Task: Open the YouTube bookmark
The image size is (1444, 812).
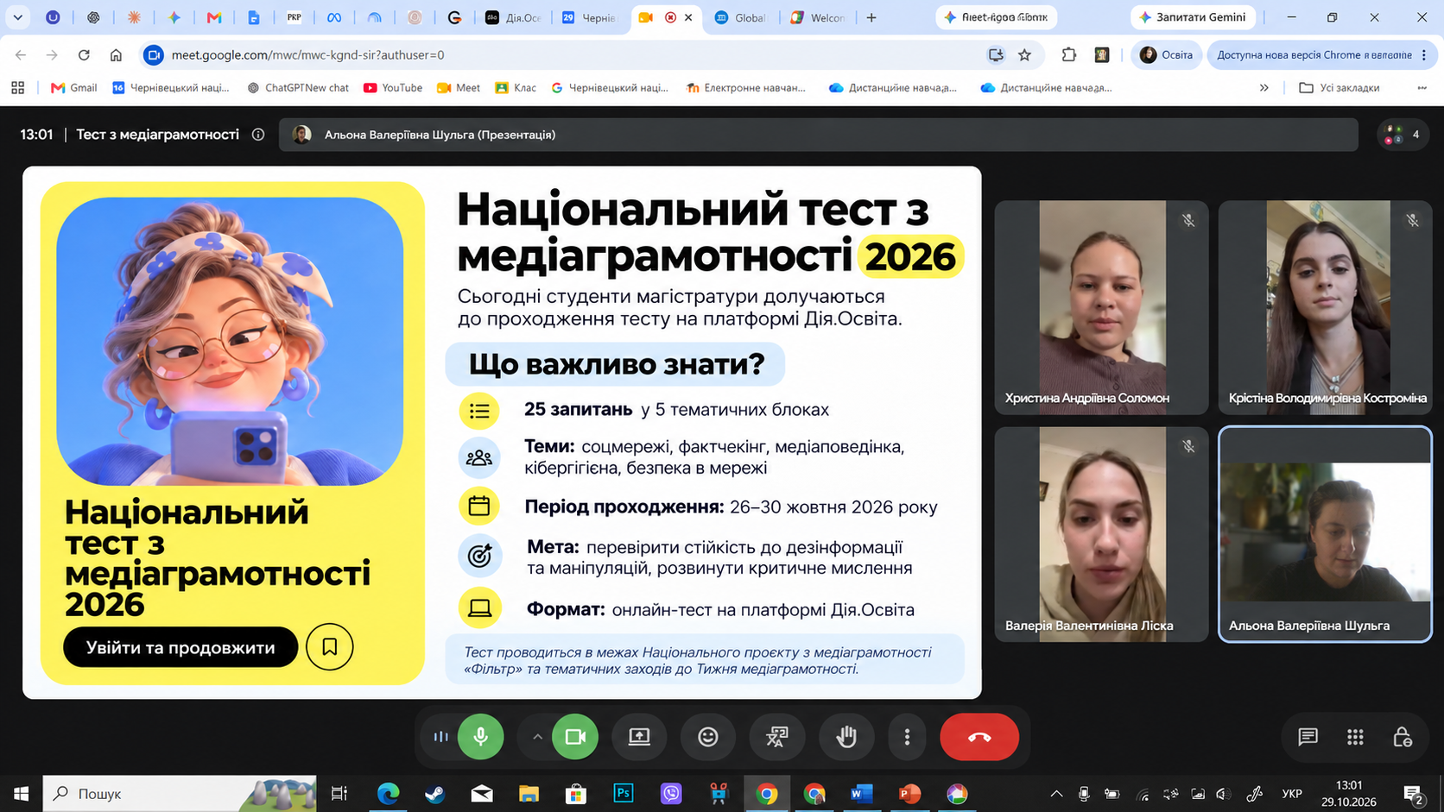Action: point(394,88)
